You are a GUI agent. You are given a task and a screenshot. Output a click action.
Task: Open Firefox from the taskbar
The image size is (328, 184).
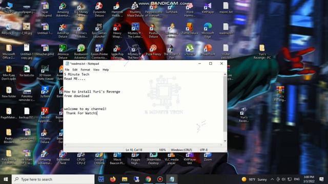click(113, 179)
